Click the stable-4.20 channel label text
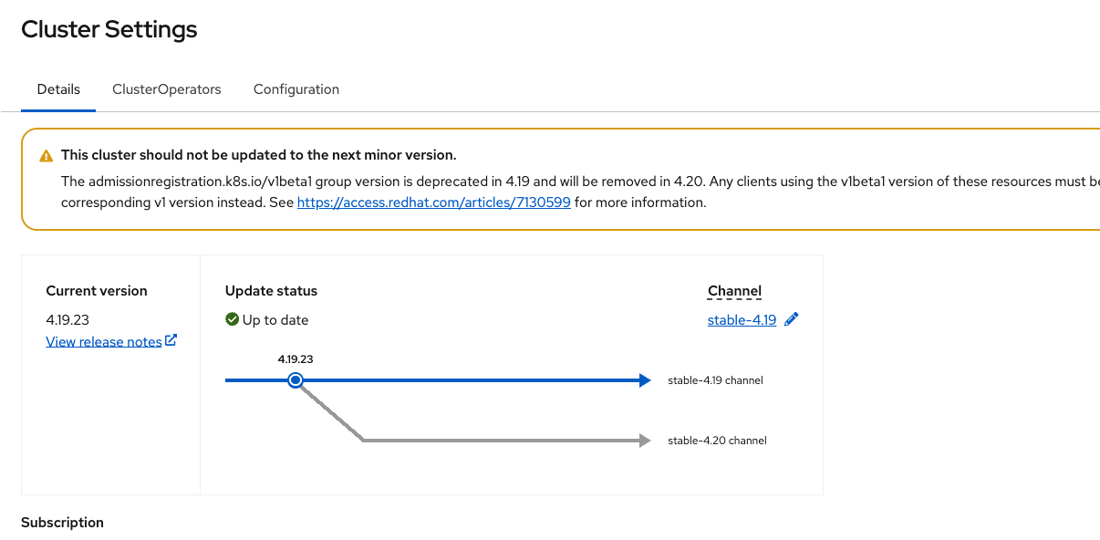The width and height of the screenshot is (1100, 540). (x=717, y=441)
